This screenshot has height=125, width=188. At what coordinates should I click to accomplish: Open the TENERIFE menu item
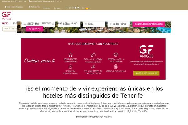[46, 23]
